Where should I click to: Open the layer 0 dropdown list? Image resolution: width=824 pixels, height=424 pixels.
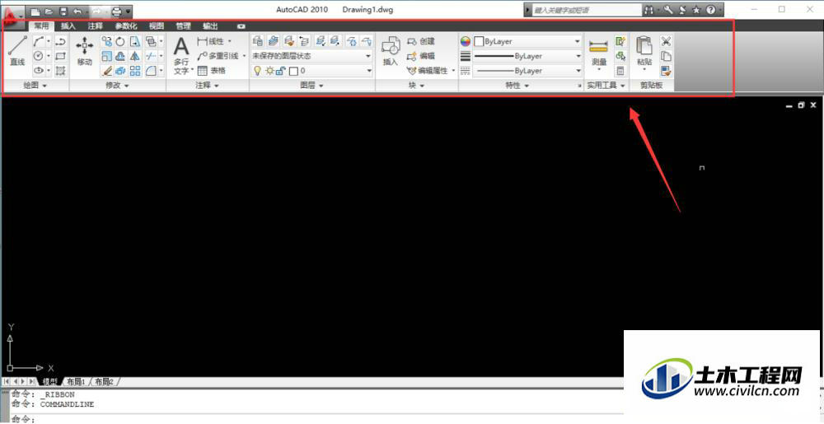(x=312, y=70)
